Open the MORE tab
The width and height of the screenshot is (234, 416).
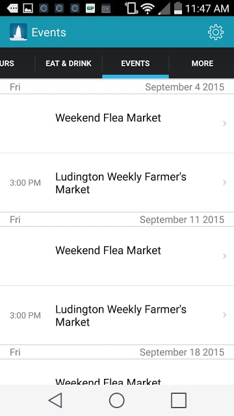[202, 64]
